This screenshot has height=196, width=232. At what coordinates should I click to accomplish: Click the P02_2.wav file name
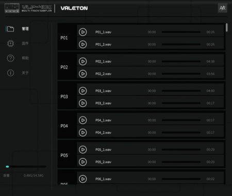[103, 74]
